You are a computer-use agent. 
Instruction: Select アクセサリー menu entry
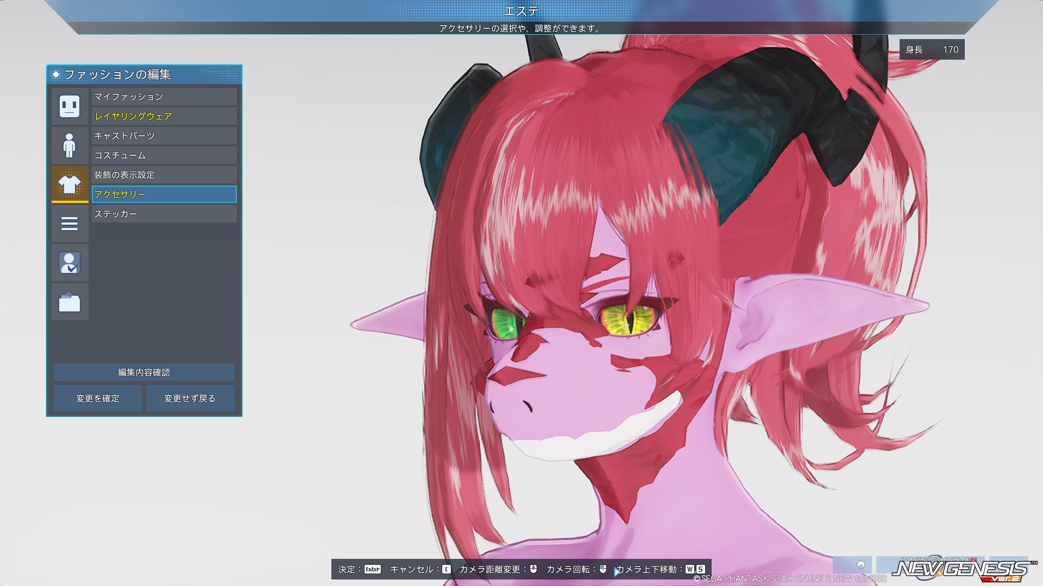coord(164,194)
